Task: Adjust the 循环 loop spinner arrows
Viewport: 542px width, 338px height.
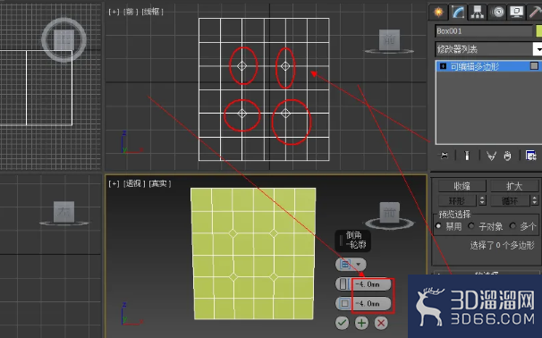Action: [x=535, y=200]
